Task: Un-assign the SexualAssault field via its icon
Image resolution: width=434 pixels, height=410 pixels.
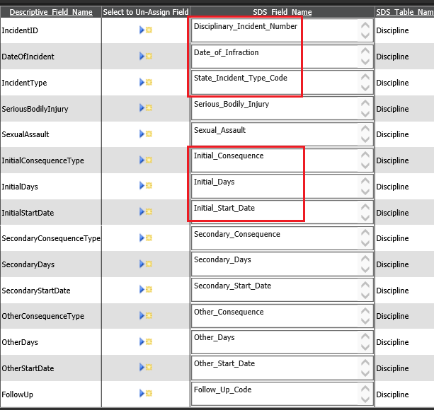Action: [x=146, y=134]
